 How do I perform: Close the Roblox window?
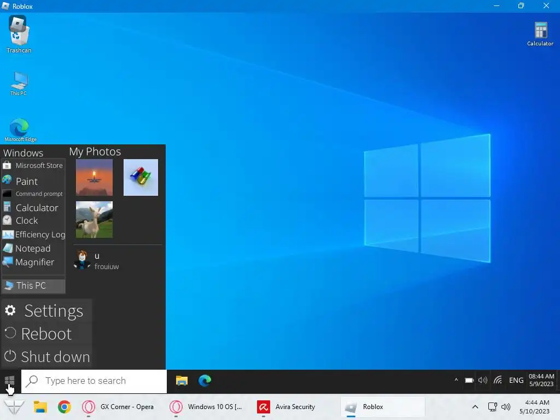tap(546, 5)
